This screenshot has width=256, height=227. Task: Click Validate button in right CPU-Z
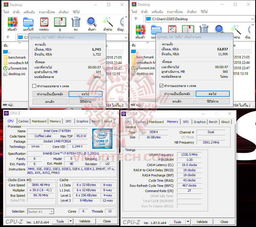202,222
